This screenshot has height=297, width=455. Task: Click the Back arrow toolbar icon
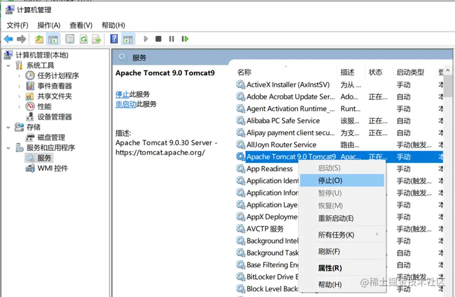pyautogui.click(x=8, y=39)
